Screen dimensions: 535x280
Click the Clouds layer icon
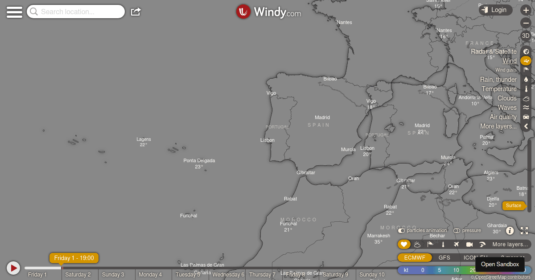tap(526, 98)
